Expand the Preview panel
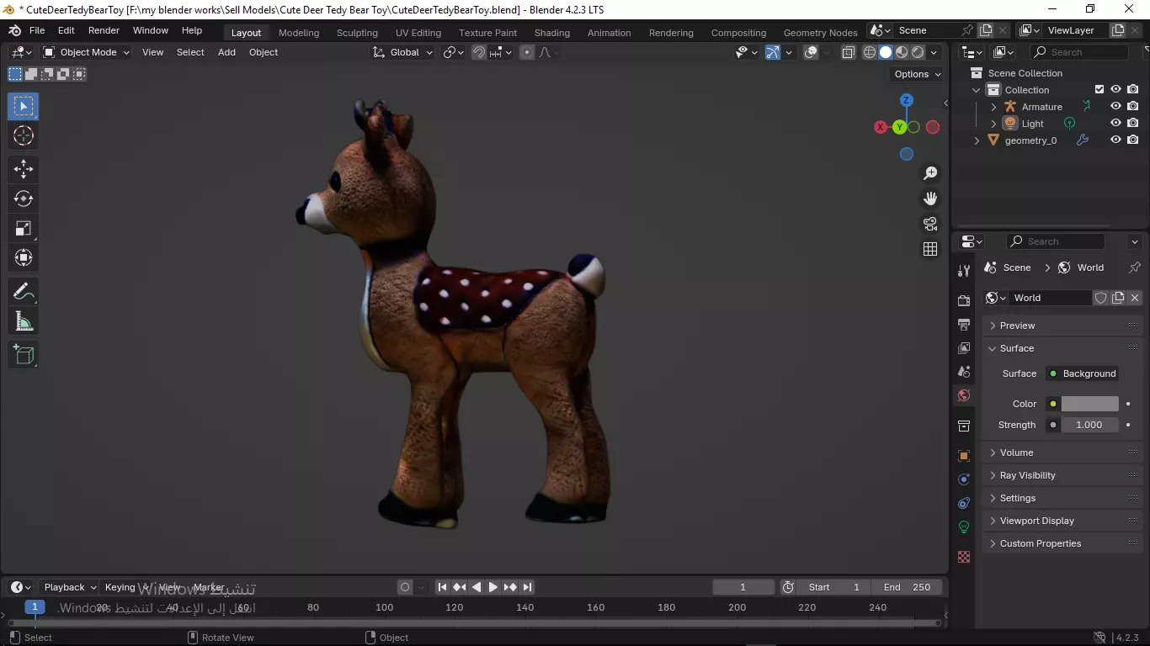This screenshot has height=646, width=1150. [x=1062, y=326]
